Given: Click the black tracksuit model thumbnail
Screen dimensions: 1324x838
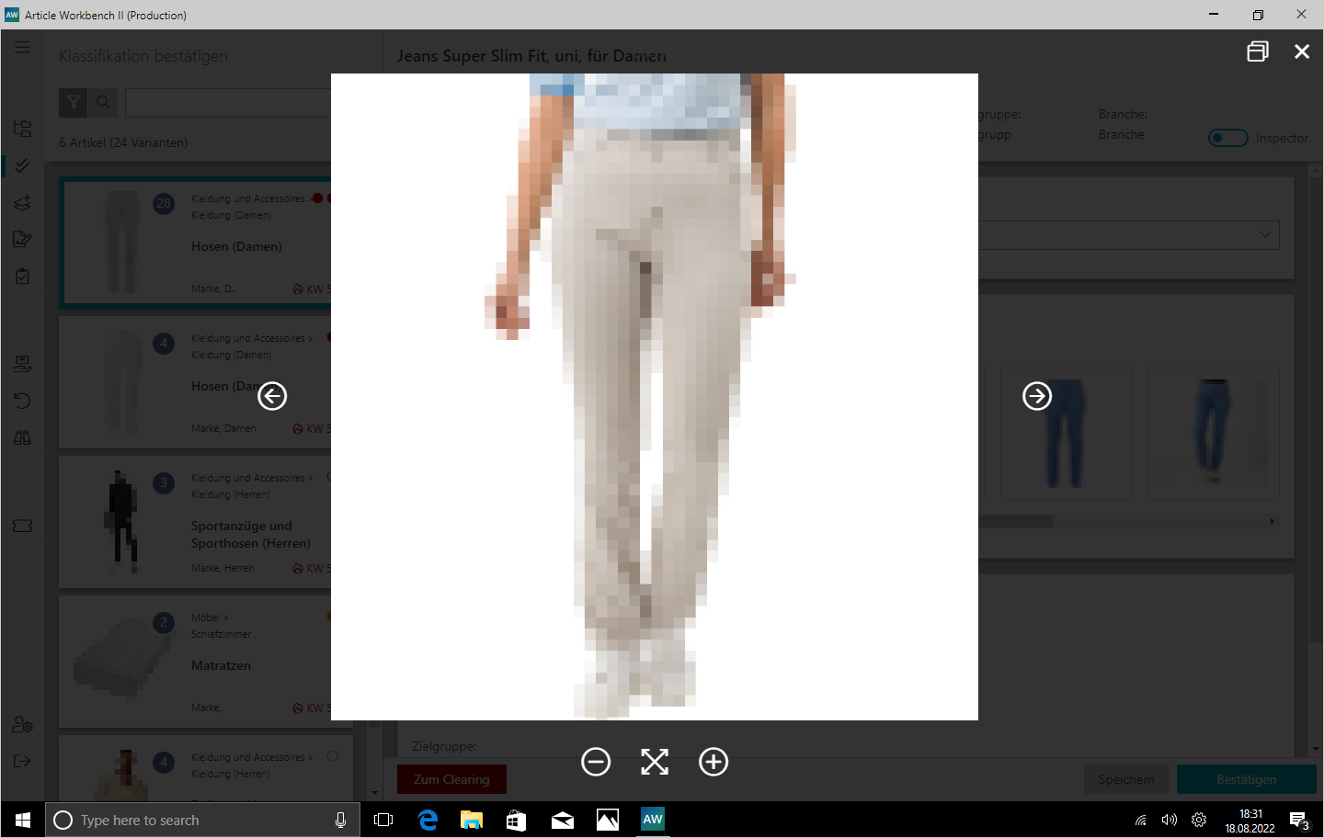Looking at the screenshot, I should [x=121, y=522].
